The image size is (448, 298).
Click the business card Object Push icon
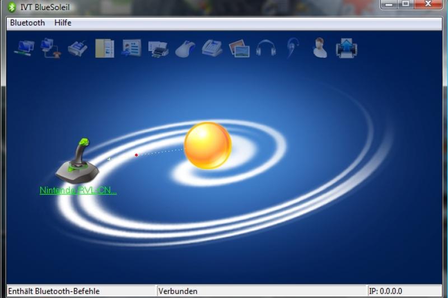(132, 48)
